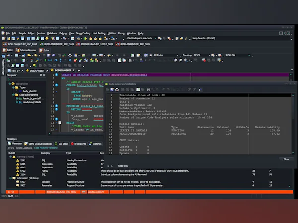Open the Database menu
Screen dimensions: 298x223
coord(52,33)
